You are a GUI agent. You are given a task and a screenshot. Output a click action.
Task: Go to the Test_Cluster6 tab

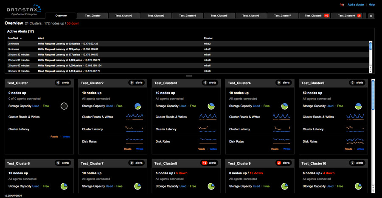coord(251,16)
